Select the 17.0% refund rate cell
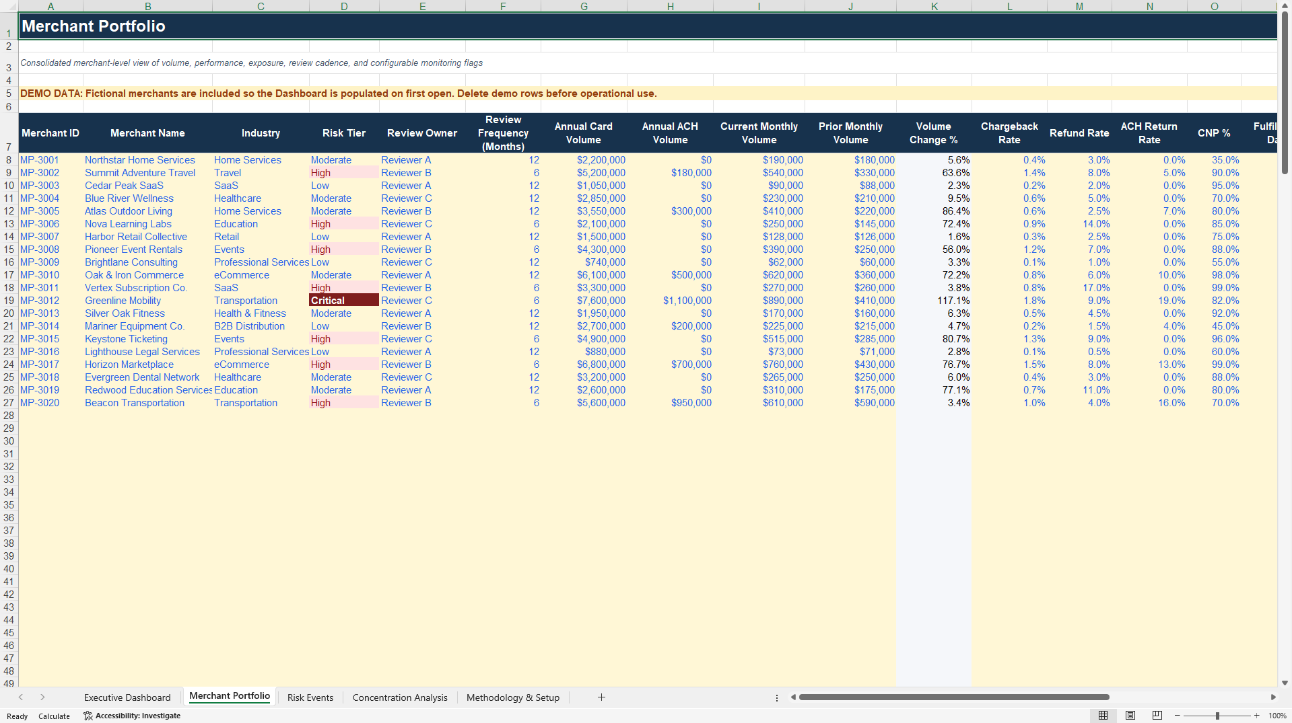Viewport: 1292px width, 723px height. (1079, 288)
